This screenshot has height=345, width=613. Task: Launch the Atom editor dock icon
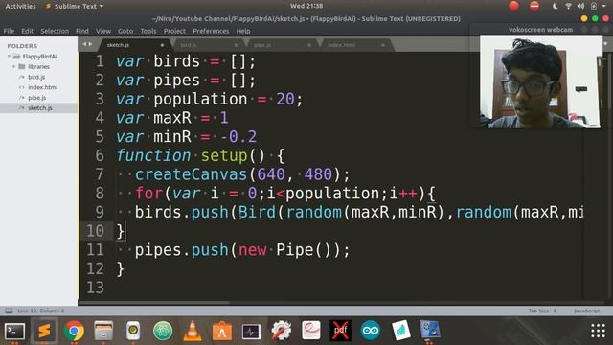[163, 331]
